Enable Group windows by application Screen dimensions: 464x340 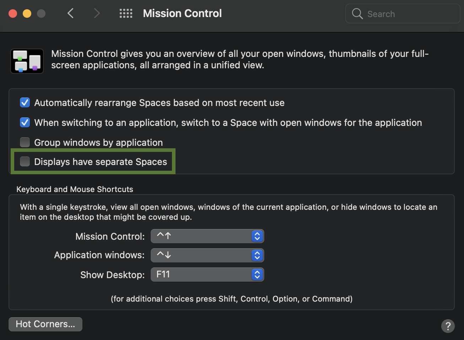25,143
